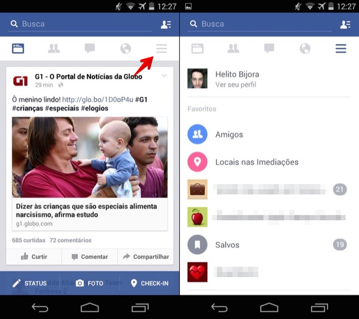Comentar on the G1 post
Image resolution: width=359 pixels, height=319 pixels.
click(89, 257)
